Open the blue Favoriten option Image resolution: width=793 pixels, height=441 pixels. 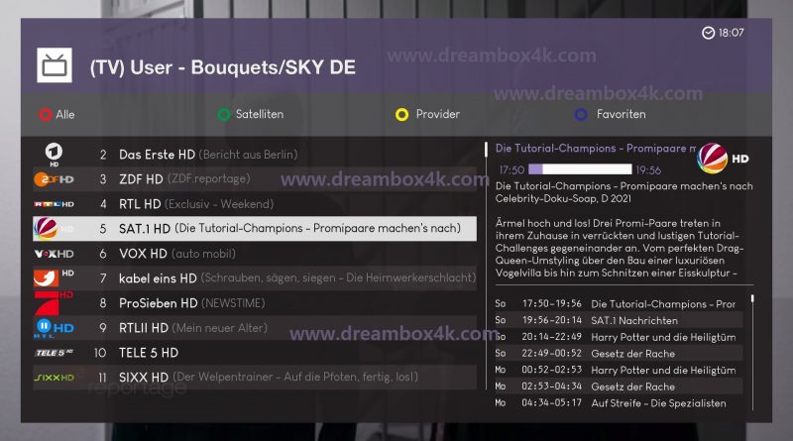click(611, 114)
